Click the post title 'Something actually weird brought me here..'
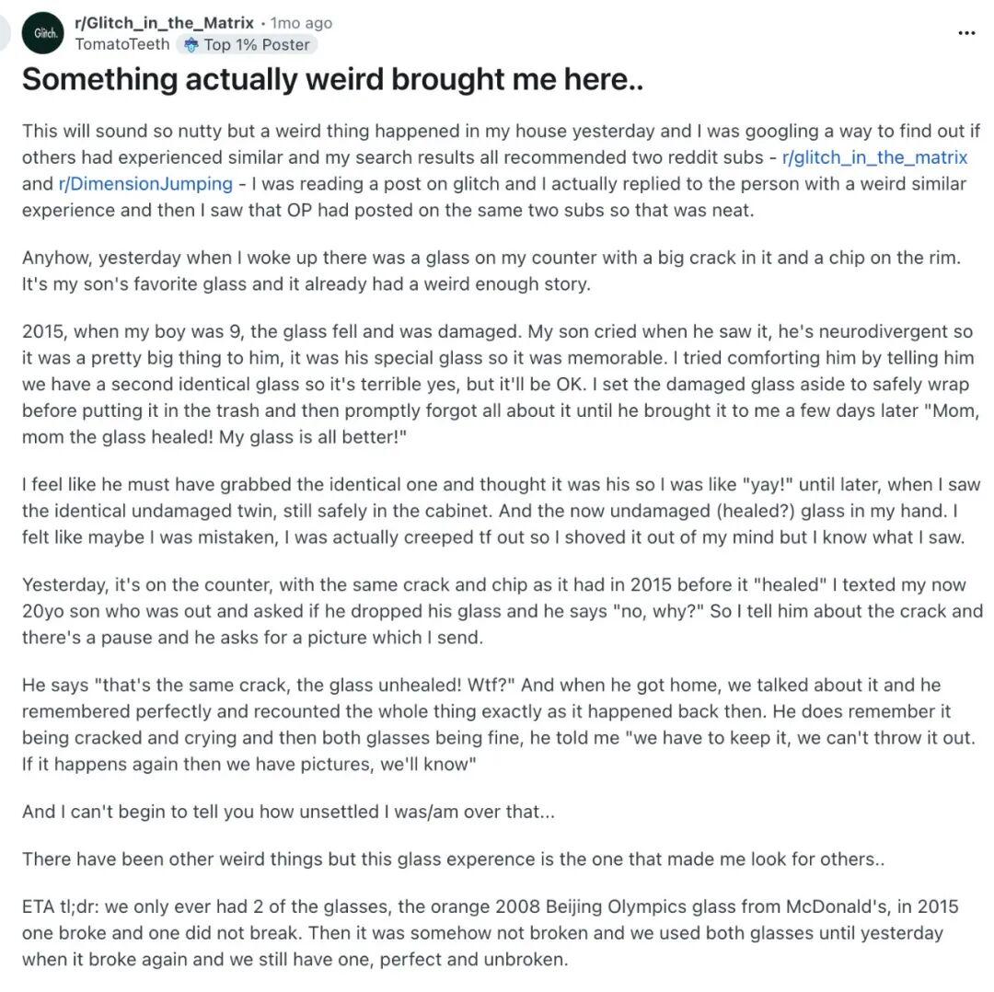Image resolution: width=994 pixels, height=992 pixels. [x=333, y=80]
